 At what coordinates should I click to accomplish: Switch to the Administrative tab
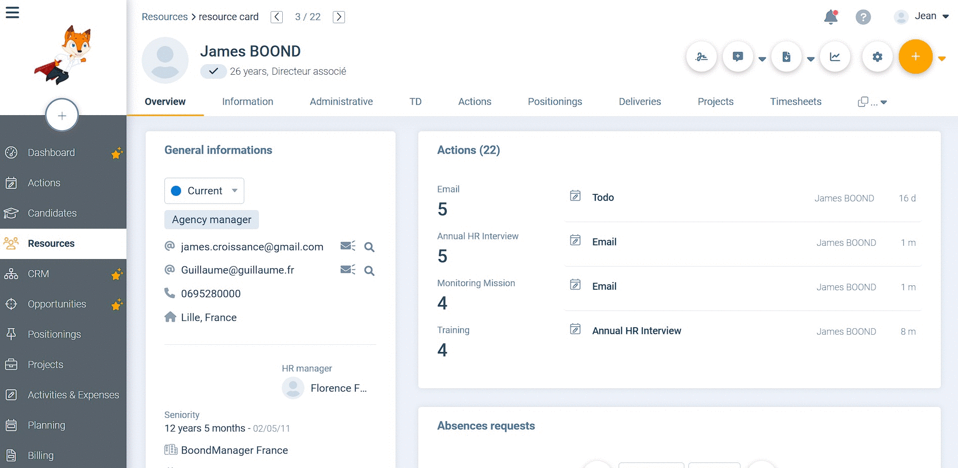341,101
